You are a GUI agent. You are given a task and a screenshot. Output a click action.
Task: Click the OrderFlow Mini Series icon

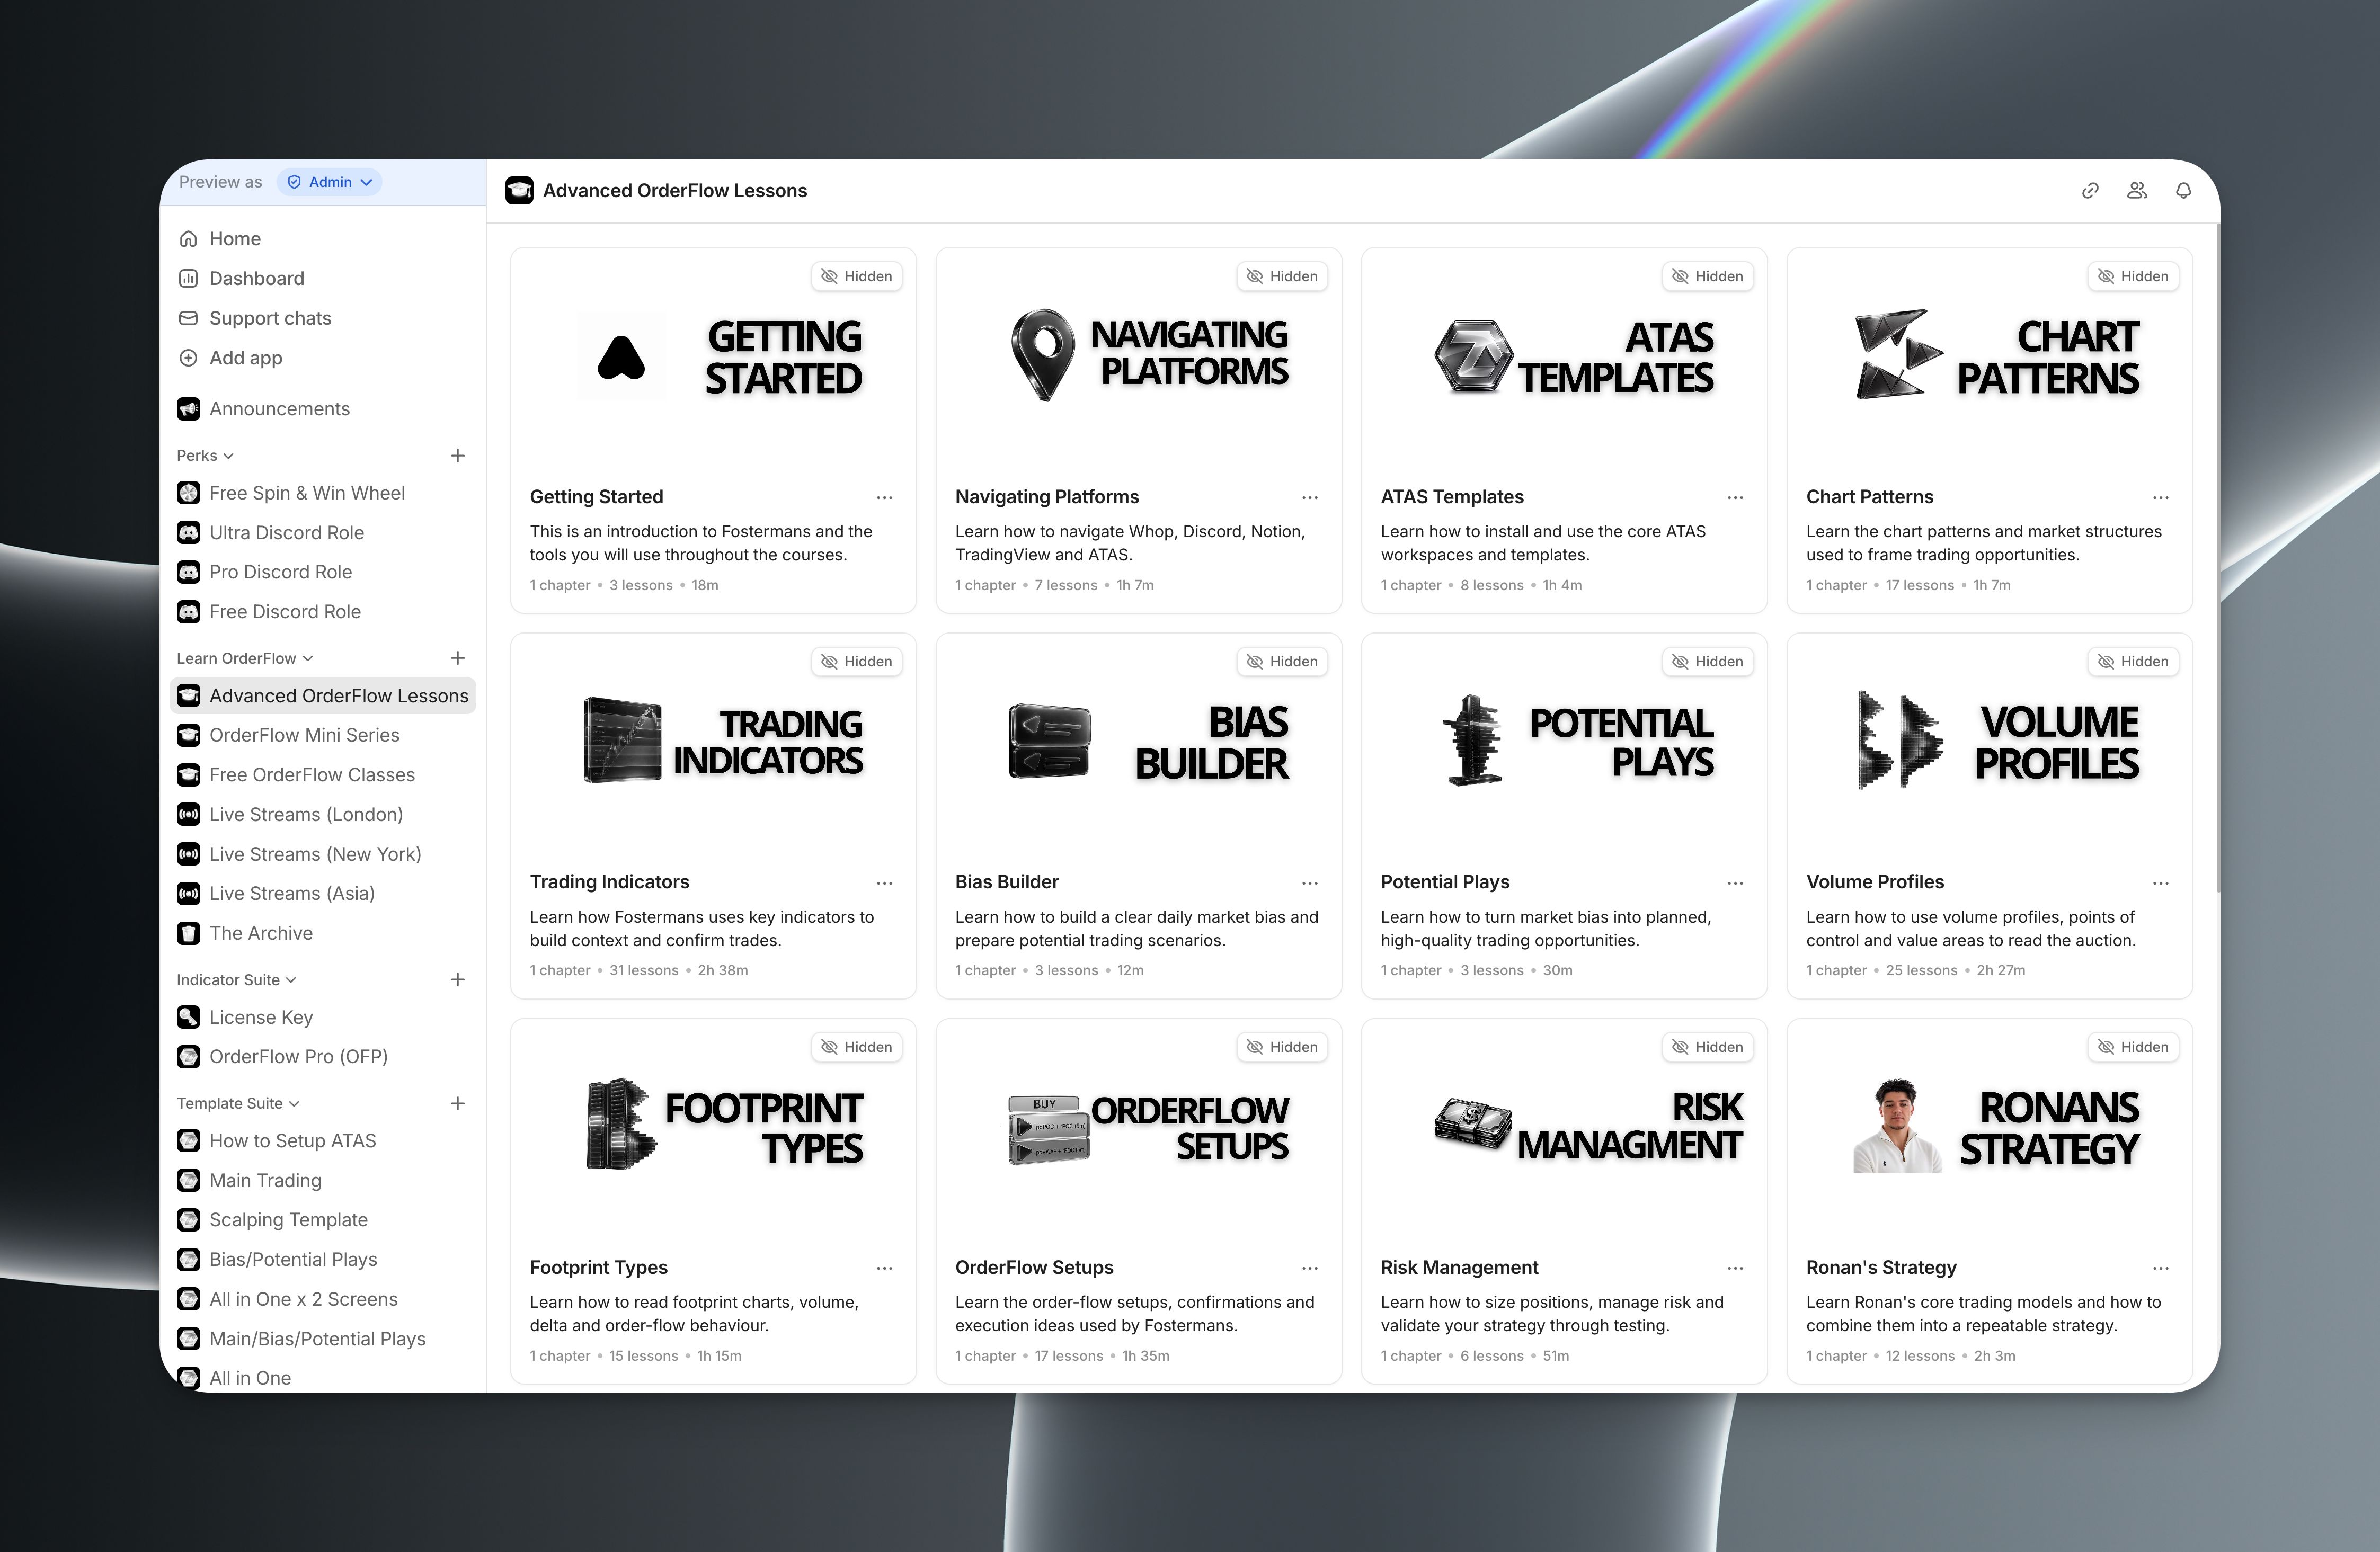pos(188,735)
